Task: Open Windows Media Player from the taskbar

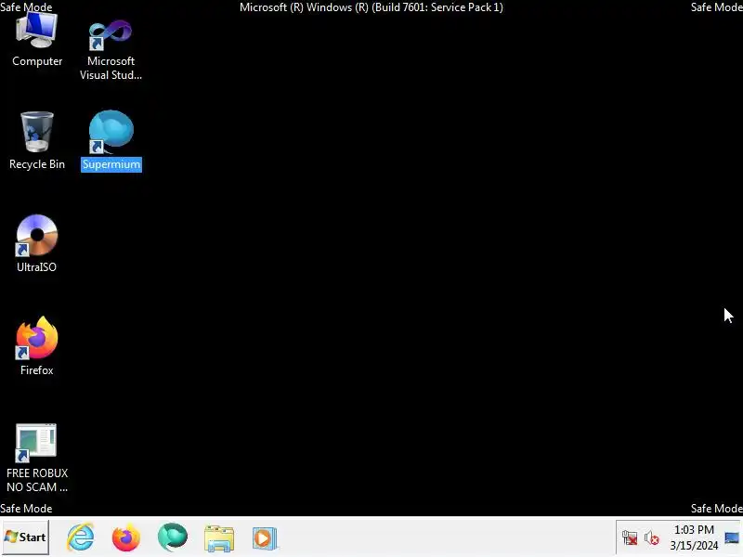Action: tap(265, 538)
